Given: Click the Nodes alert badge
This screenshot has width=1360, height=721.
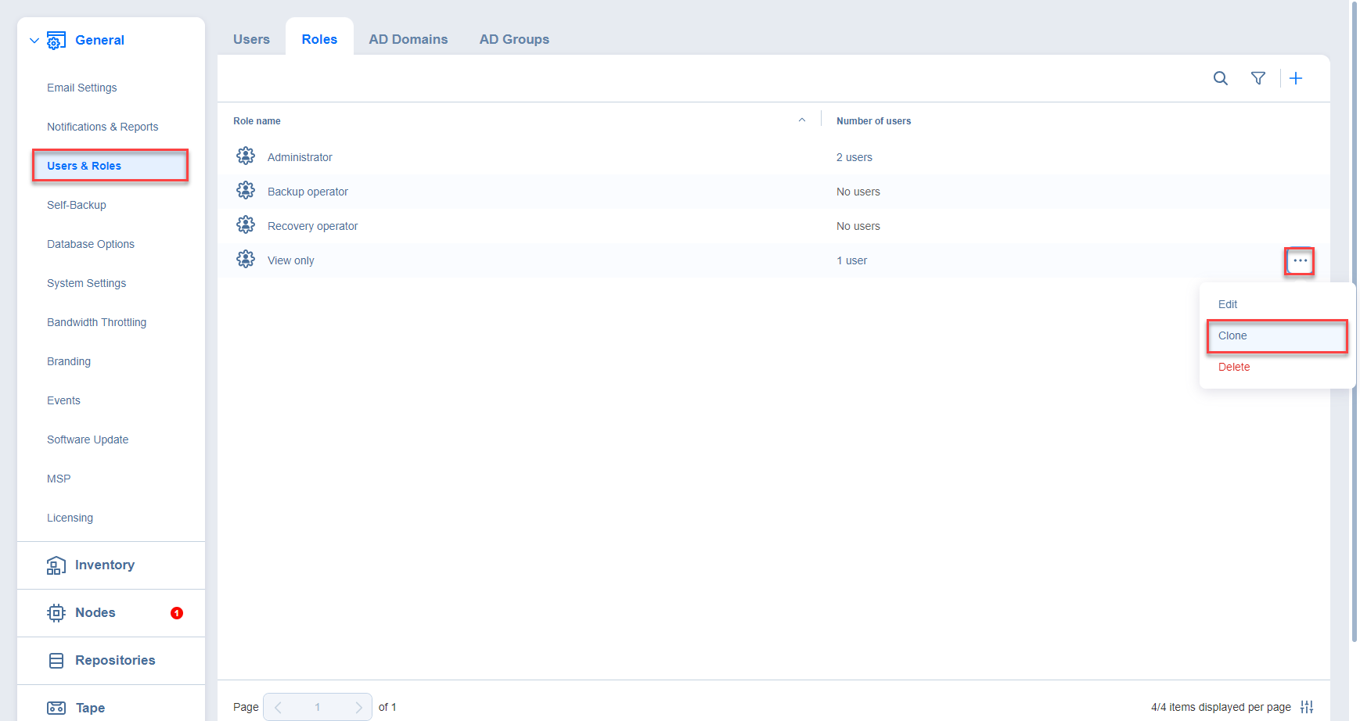Looking at the screenshot, I should (177, 613).
